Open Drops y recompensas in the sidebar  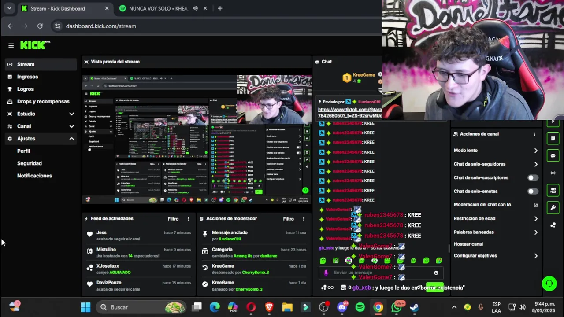[41, 101]
